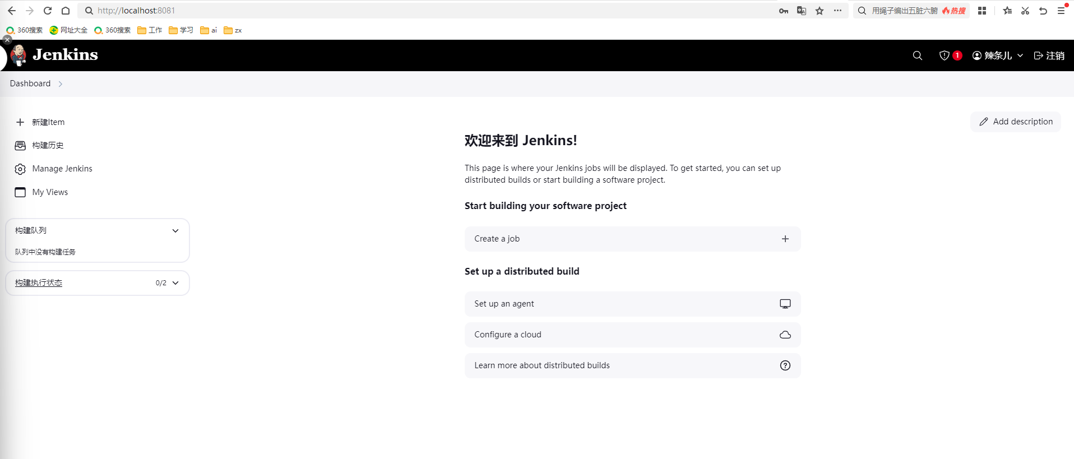Click the inbox icon beside 构建历史
The height and width of the screenshot is (459, 1074).
[x=20, y=146]
